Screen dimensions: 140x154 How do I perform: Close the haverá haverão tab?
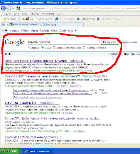click(41, 25)
